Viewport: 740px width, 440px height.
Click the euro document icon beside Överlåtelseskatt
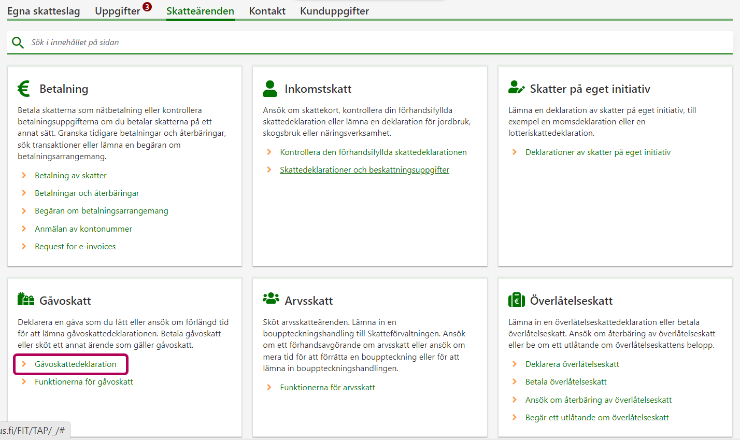pyautogui.click(x=516, y=300)
